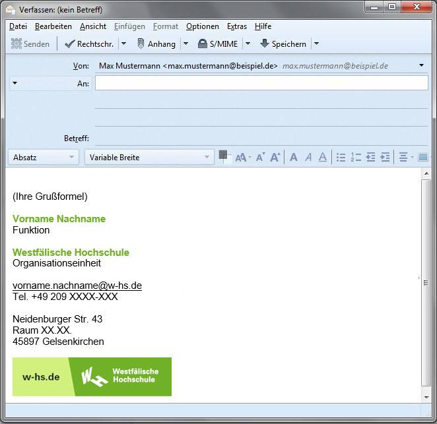The height and width of the screenshot is (424, 437).
Task: Minimize the Verfassen window
Action: [x=374, y=7]
